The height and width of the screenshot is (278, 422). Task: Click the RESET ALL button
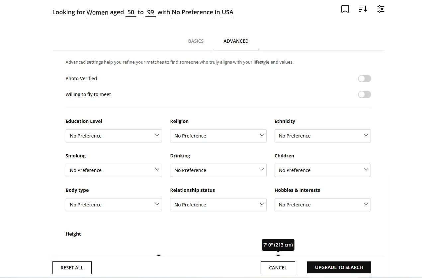(x=72, y=268)
